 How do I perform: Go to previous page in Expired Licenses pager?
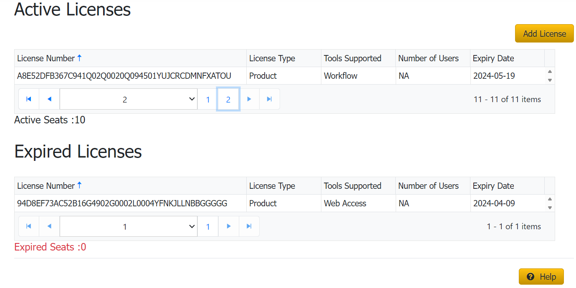point(49,226)
